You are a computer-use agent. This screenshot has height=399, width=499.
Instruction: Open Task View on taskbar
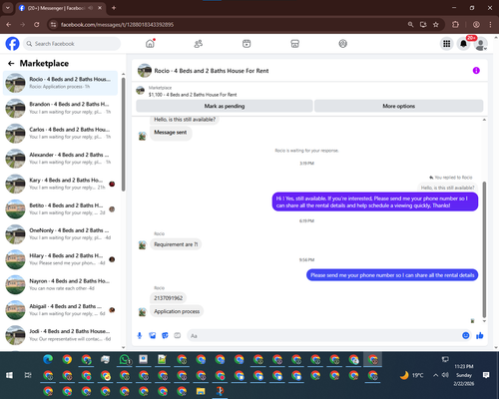[x=28, y=375]
